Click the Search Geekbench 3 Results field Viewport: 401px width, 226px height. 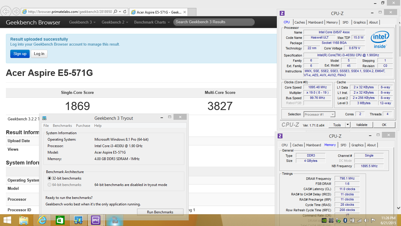[214, 22]
